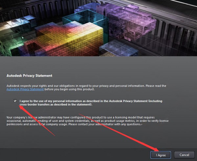Click the "I agree to the use of my personal information" text
Image resolution: width=197 pixels, height=161 pixels.
(x=91, y=103)
